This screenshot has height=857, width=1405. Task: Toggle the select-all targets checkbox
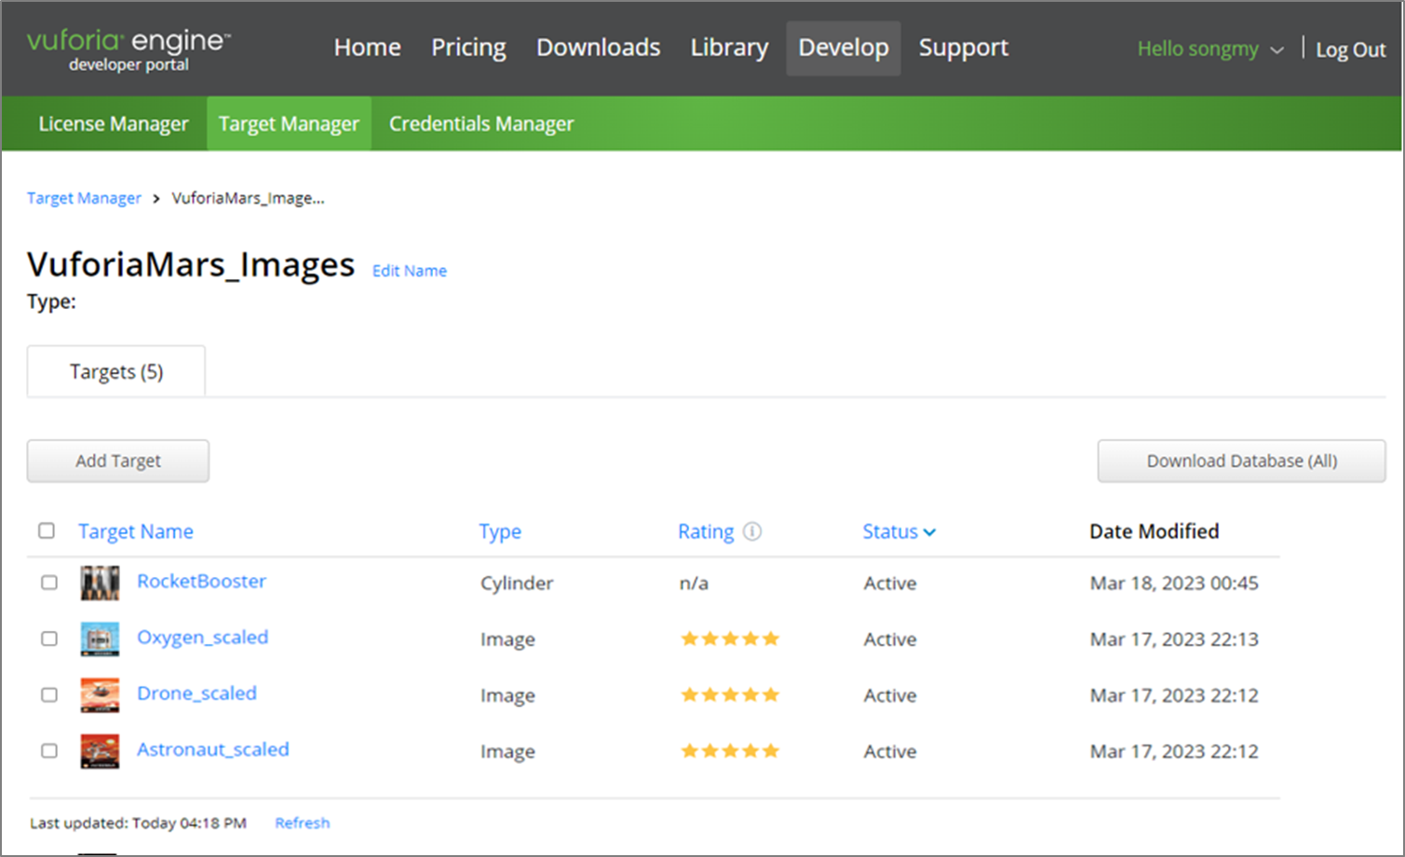click(47, 530)
